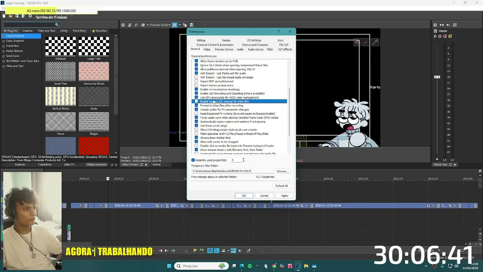The height and width of the screenshot is (272, 483).
Task: Click Browse for temporary files folder
Action: point(283,171)
